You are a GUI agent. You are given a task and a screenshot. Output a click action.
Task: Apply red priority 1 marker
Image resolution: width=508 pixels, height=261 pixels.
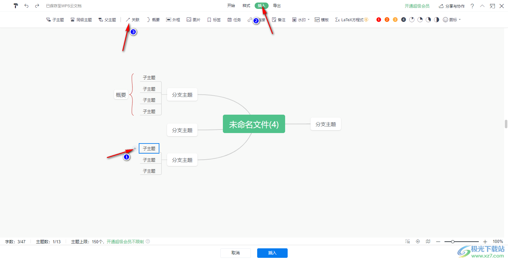(x=378, y=20)
